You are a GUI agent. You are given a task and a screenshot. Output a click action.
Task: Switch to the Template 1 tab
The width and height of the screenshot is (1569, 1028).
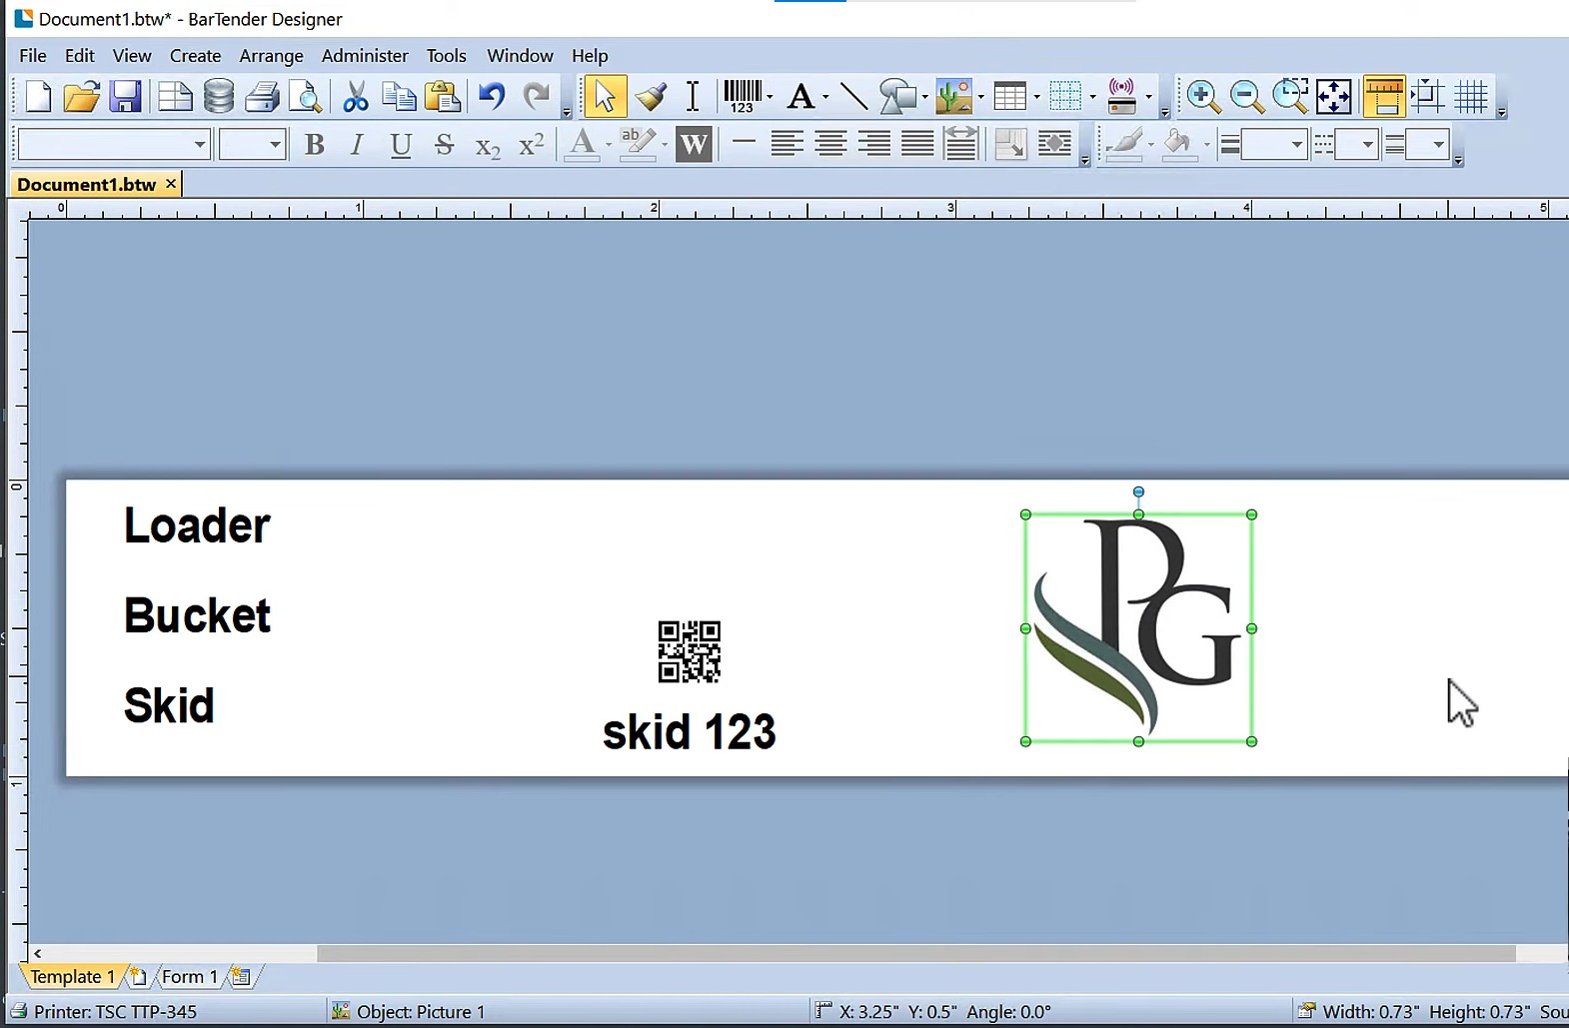[x=72, y=977]
